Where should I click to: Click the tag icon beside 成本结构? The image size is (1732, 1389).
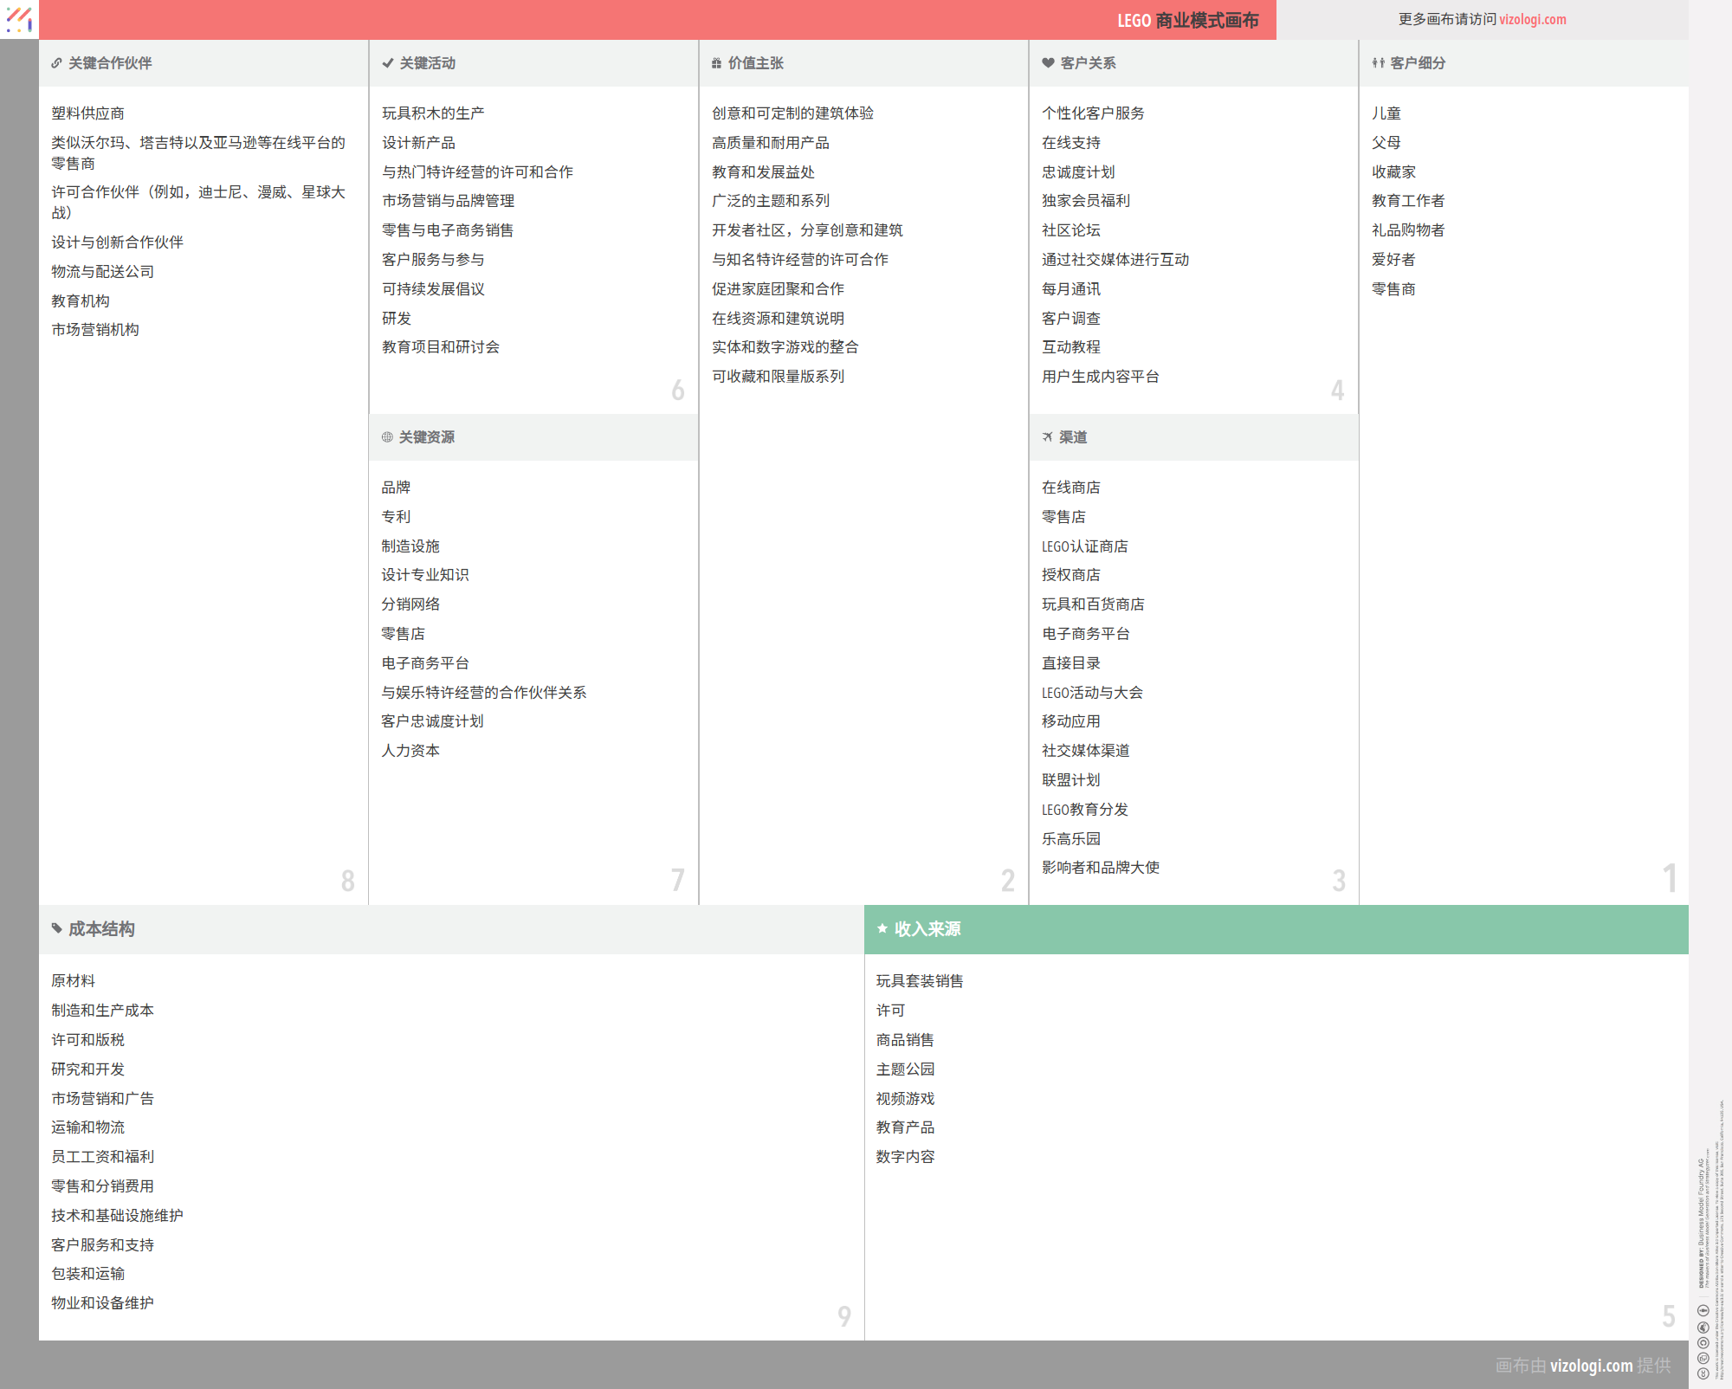pyautogui.click(x=57, y=928)
